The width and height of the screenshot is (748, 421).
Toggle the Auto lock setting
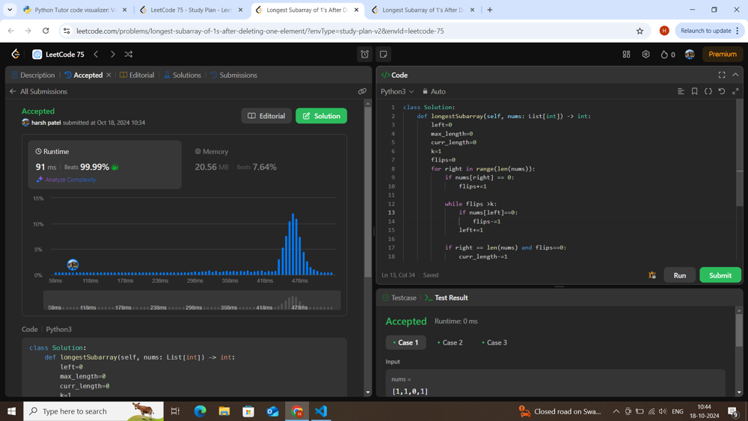pos(434,91)
